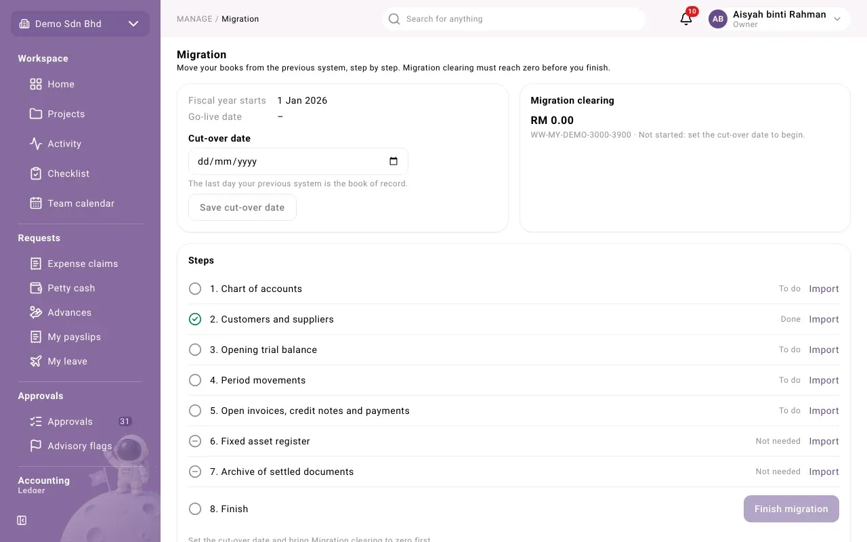Open the Home sidebar icon
The image size is (867, 542).
[x=36, y=84]
